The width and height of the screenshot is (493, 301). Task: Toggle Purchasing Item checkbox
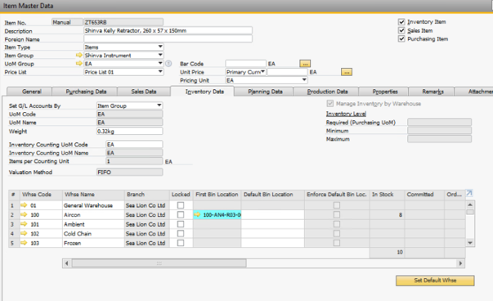point(401,38)
